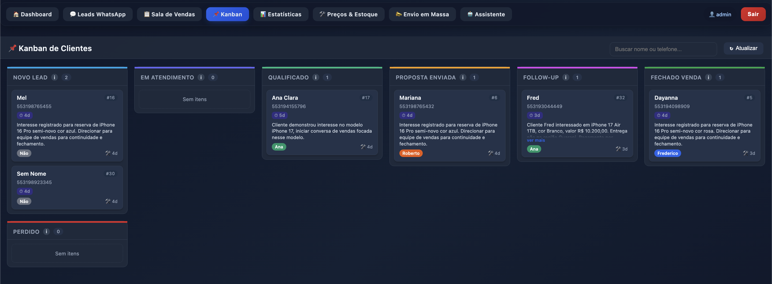Open the Sem Nome lead card #30
This screenshot has height=284, width=772.
click(67, 182)
